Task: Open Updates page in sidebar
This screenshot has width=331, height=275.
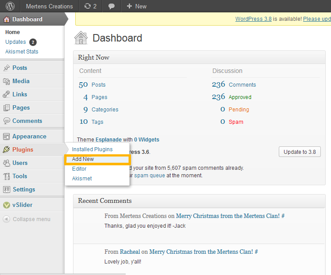Action: point(15,42)
